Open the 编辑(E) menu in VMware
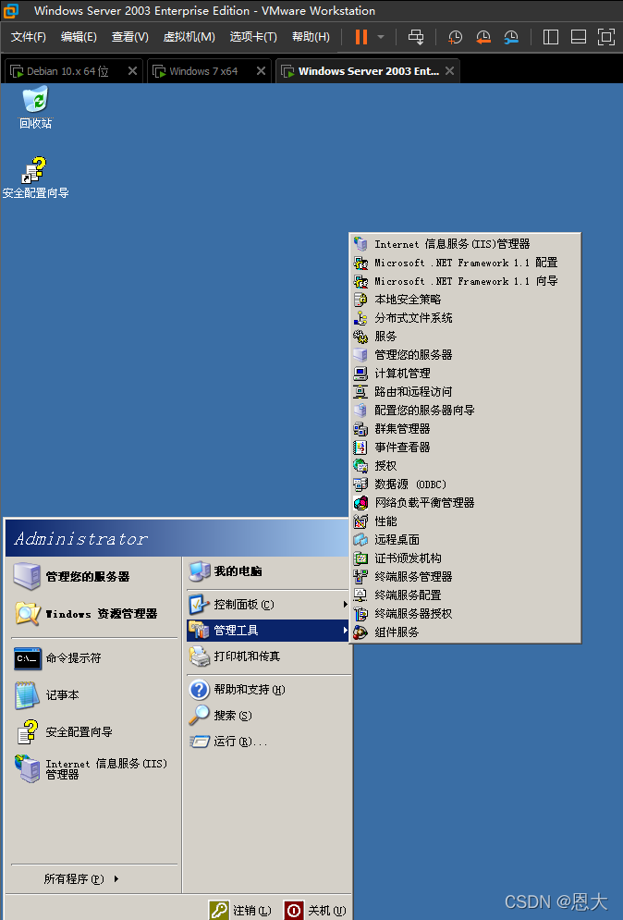Viewport: 623px width, 920px height. click(x=79, y=37)
